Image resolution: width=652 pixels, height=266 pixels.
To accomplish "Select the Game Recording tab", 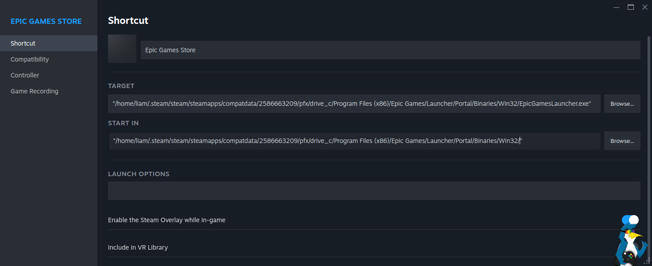I will pyautogui.click(x=35, y=91).
